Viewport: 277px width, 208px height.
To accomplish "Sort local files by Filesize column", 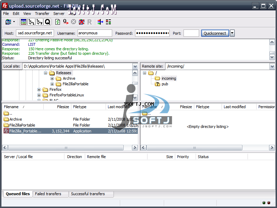I will [x=57, y=107].
